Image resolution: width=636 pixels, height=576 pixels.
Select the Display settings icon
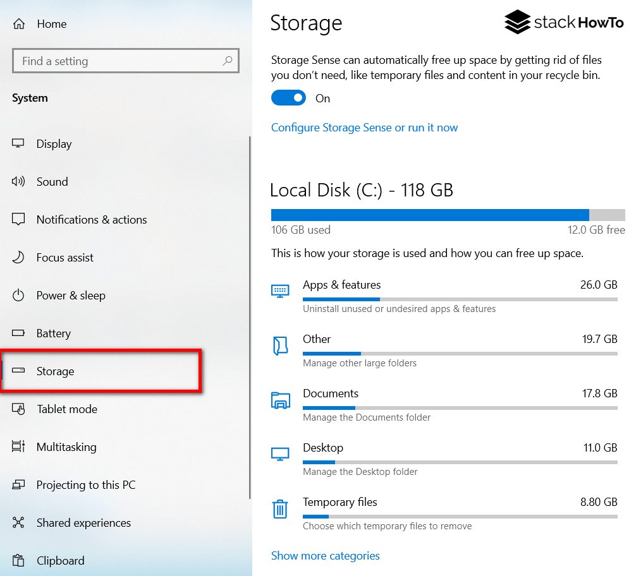coord(18,143)
